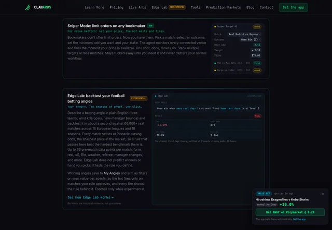The height and width of the screenshot is (230, 332).
Task: Click the Edge Lab backtest heading
Action: coord(96,98)
